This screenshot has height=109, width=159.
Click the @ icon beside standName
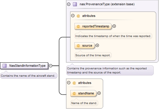[74, 93]
